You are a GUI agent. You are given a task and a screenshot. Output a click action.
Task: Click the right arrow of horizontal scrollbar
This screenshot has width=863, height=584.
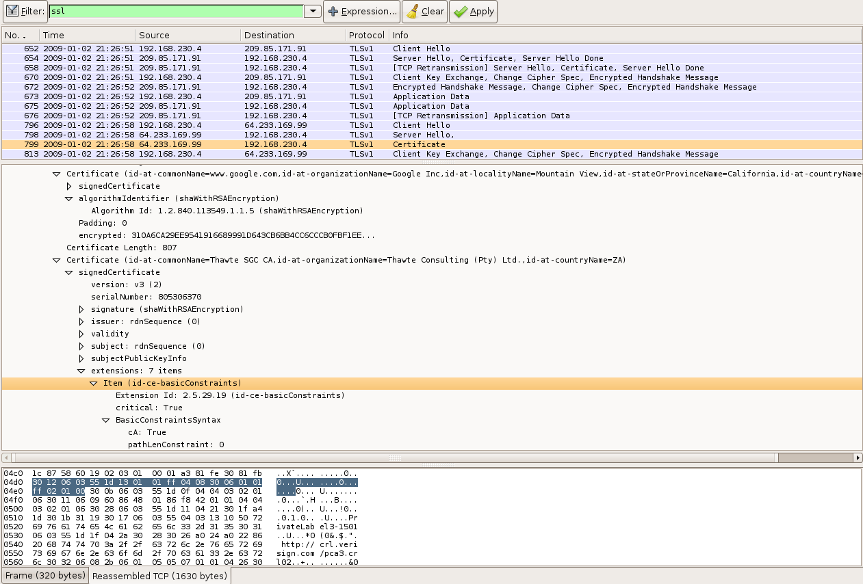[x=858, y=457]
